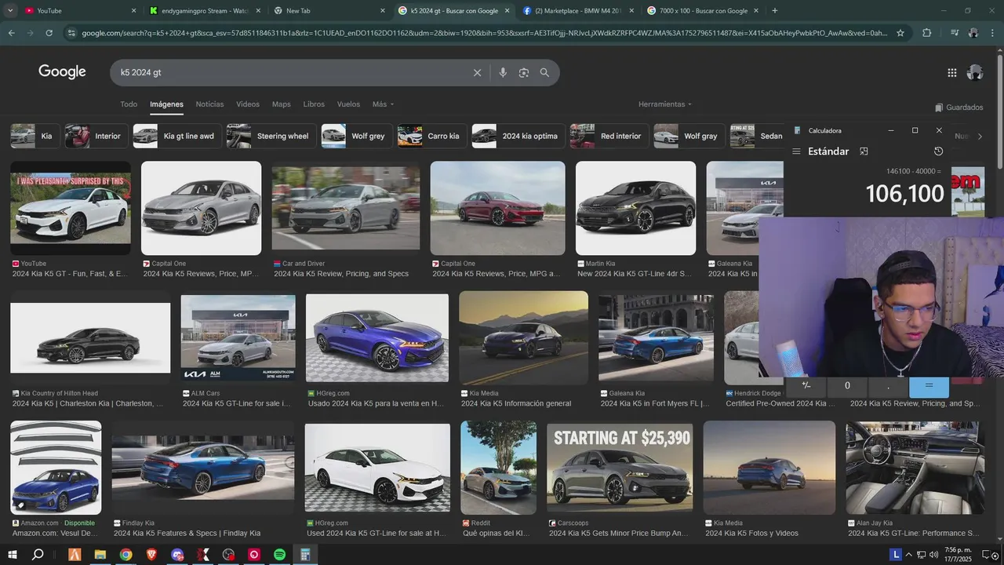Screen dimensions: 1004x565
Task: Toggle Calculator keep-on-top mode
Action: (864, 151)
